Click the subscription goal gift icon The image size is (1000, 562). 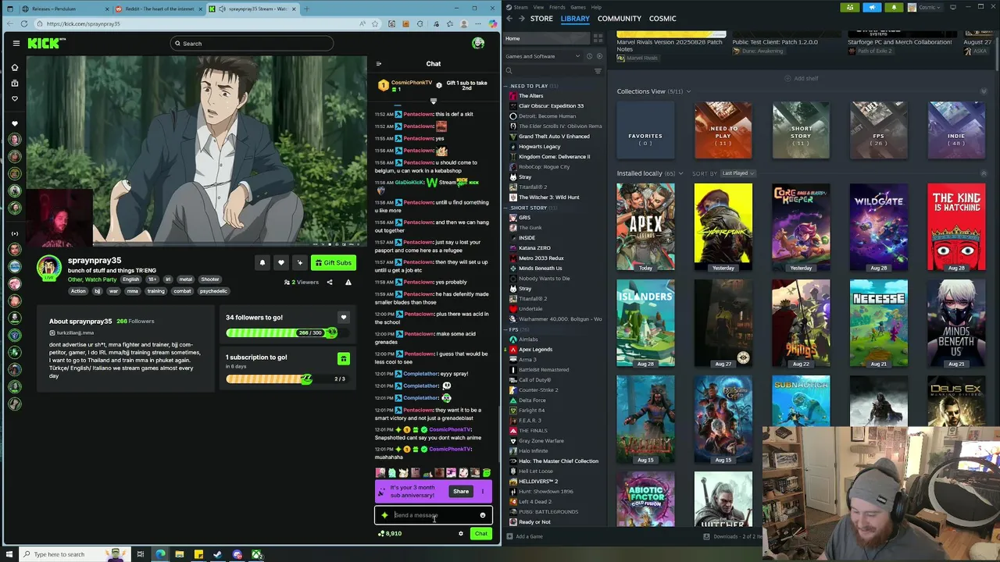[343, 359]
